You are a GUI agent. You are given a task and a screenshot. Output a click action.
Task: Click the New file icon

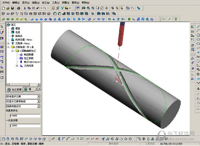point(3,8)
